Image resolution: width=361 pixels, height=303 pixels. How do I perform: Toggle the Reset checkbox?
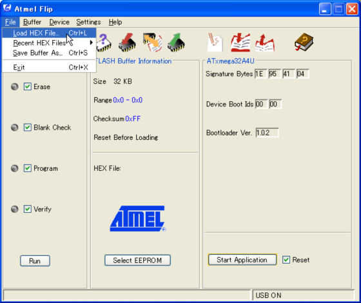(286, 260)
